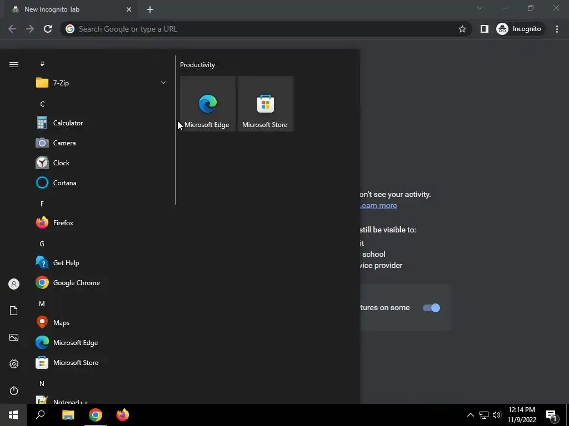Viewport: 569px width, 426px height.
Task: Expand the Start menu hamburger navigation
Action: click(14, 64)
